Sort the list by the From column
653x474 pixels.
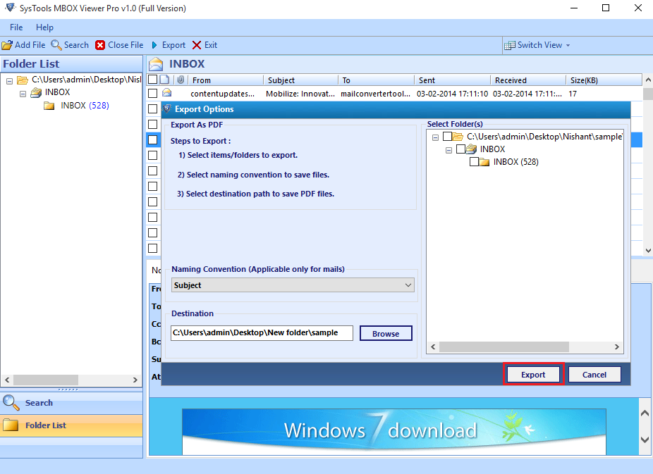(x=226, y=80)
